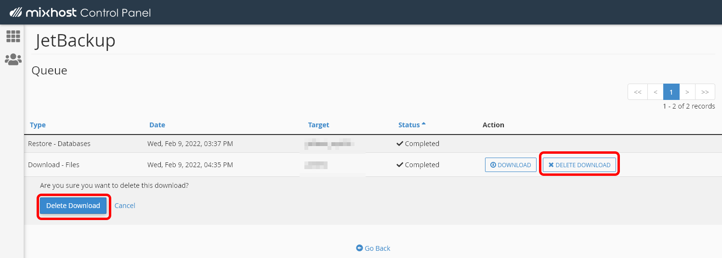Click the Go Back link

click(x=373, y=248)
